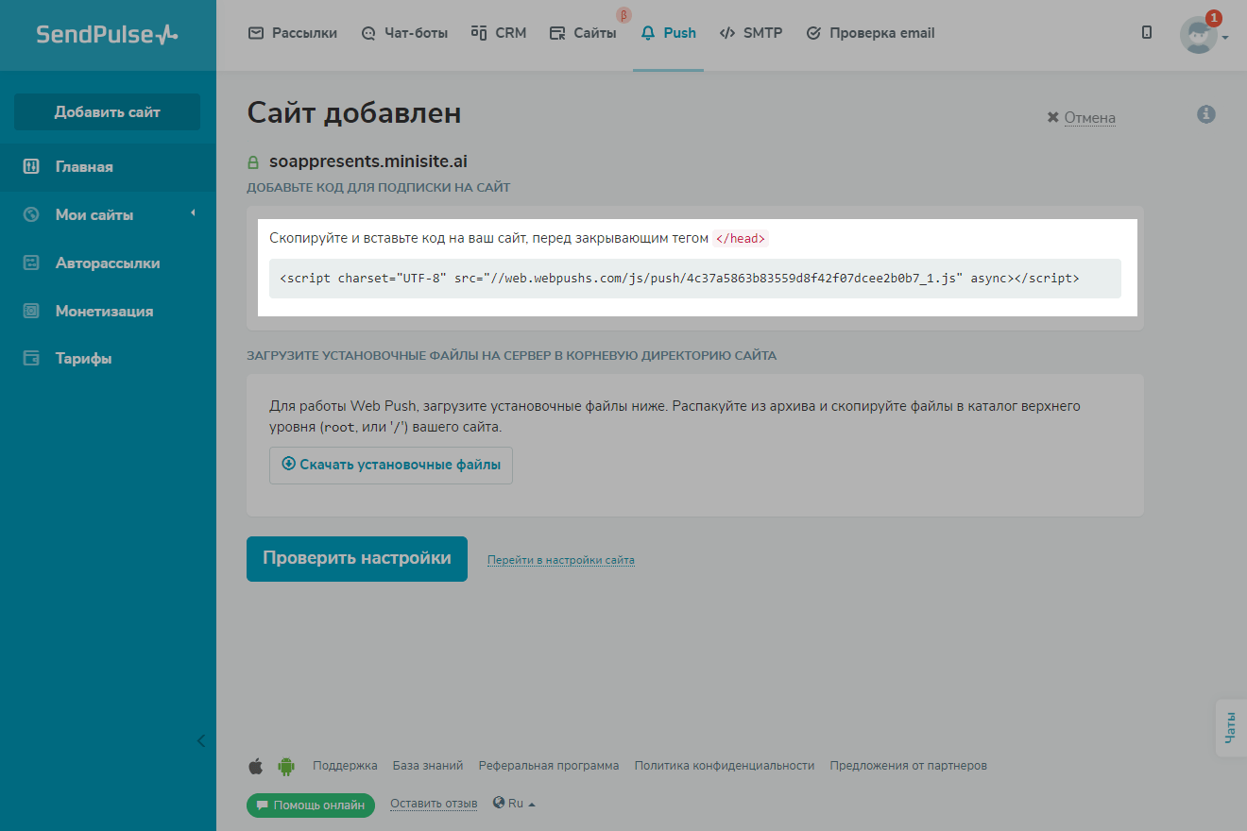Open the Ru language dropdown
Viewport: 1247px width, 831px height.
coord(515,804)
